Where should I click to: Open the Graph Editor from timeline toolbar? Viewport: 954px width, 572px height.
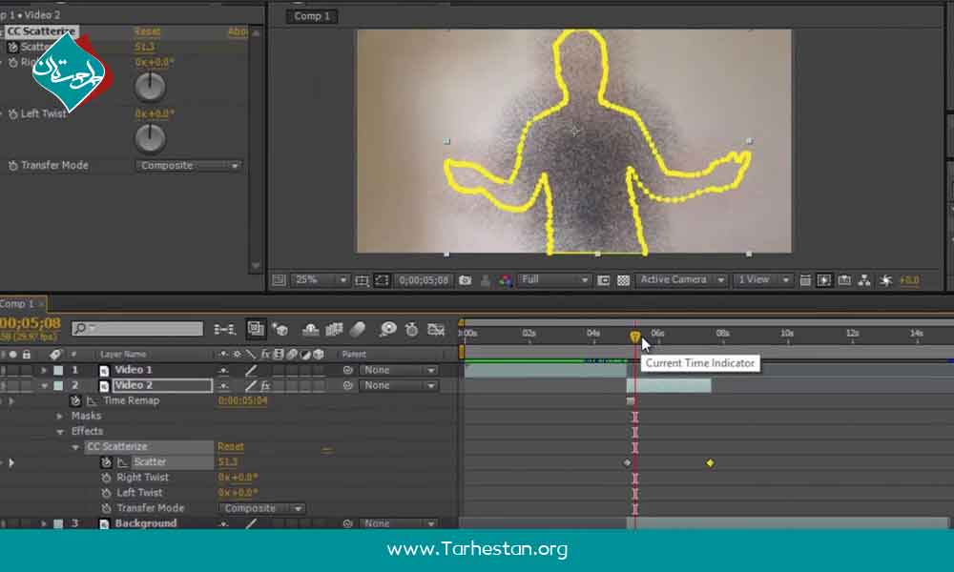[x=436, y=329]
